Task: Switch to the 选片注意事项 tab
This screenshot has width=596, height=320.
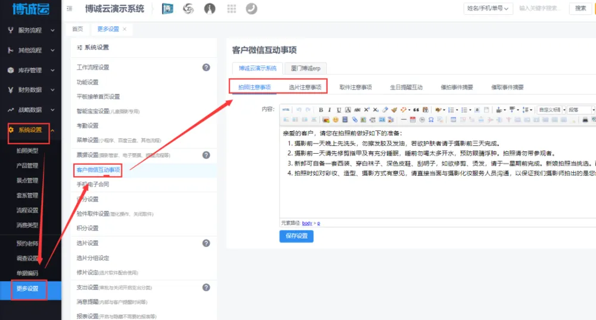Action: click(x=305, y=87)
